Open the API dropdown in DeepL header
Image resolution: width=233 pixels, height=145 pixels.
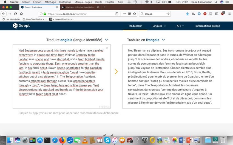(x=180, y=26)
